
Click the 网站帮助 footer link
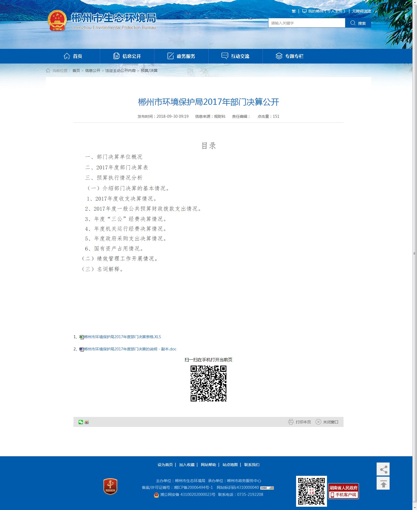point(208,465)
